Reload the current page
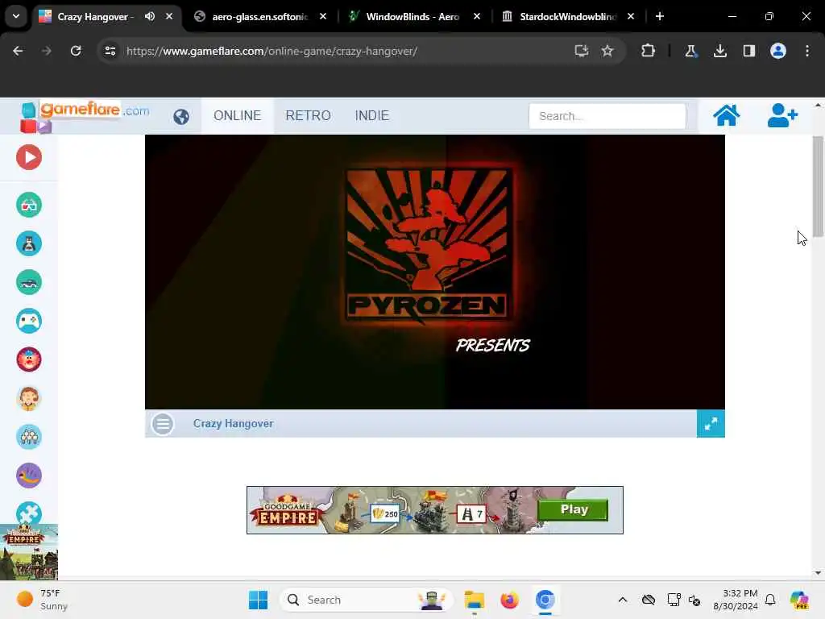Screen dimensions: 825x619 [76, 51]
